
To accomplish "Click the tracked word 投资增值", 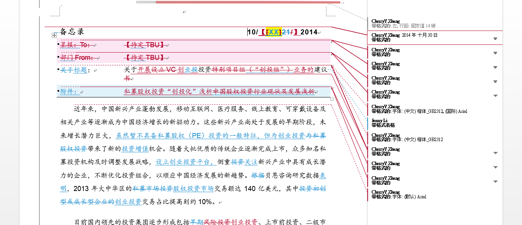I will pyautogui.click(x=135, y=149).
